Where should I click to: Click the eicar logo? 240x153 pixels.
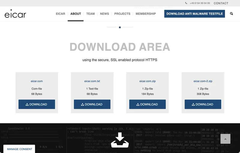pos(15,13)
